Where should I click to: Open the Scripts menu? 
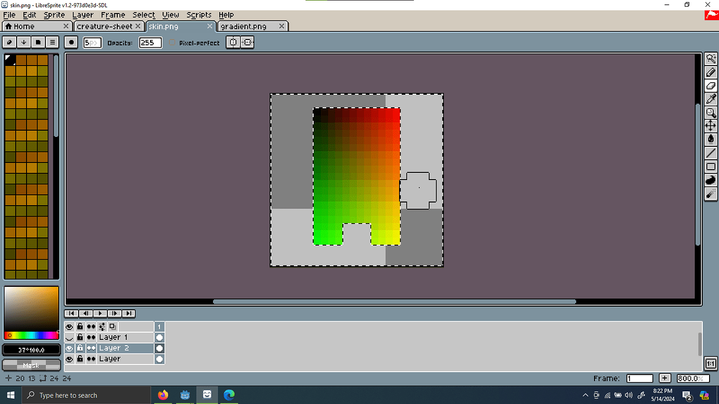(x=199, y=15)
